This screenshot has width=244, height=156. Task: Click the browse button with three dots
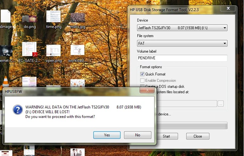(x=221, y=104)
